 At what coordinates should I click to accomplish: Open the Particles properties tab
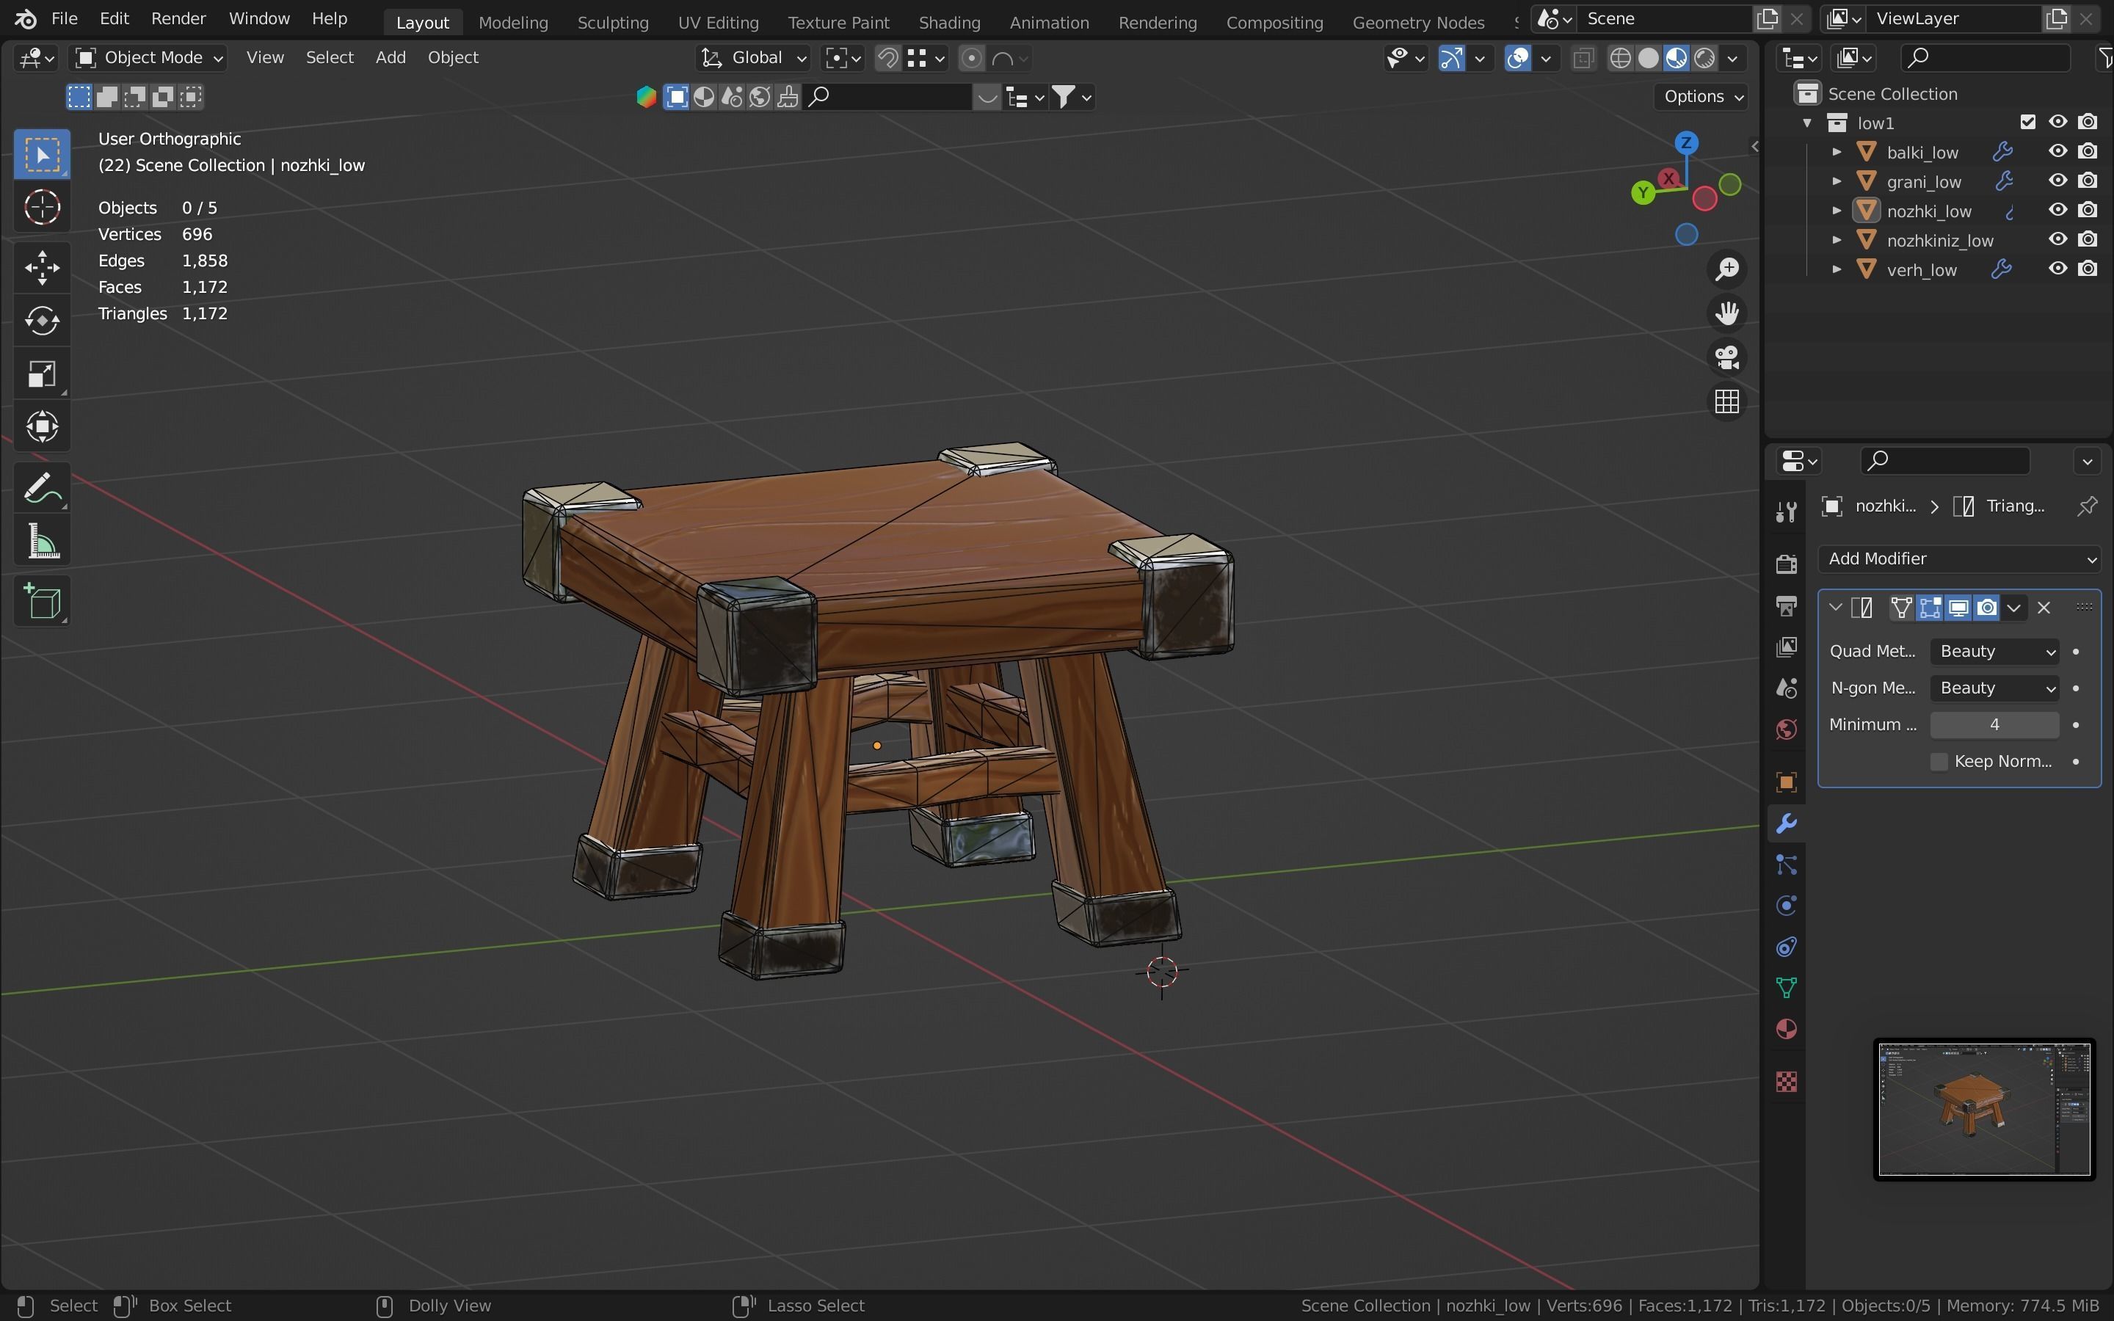coord(1787,865)
